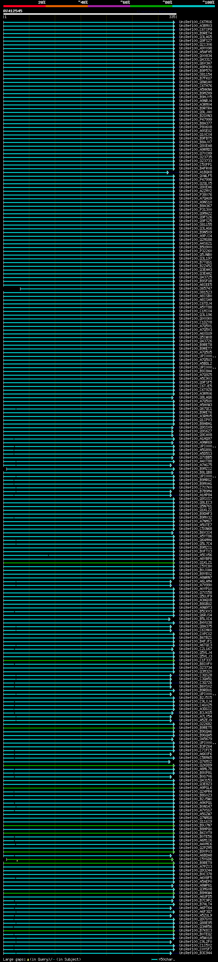This screenshot has width=218, height=962.
Task: Click the query end position 335
Action: (x=172, y=17)
